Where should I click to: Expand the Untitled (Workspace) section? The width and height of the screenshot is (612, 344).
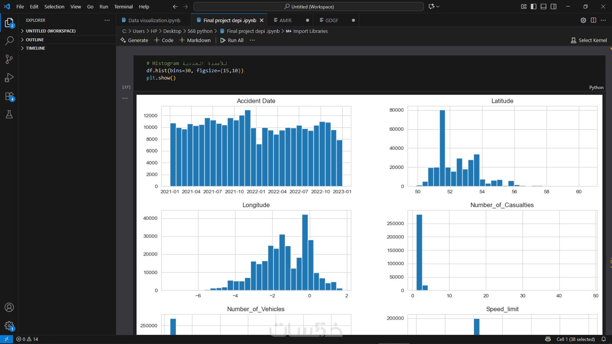click(x=67, y=31)
